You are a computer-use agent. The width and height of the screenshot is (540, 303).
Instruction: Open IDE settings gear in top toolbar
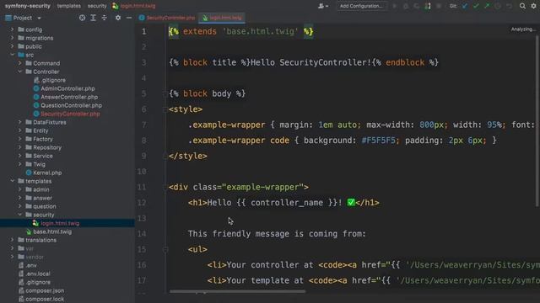coord(533,6)
